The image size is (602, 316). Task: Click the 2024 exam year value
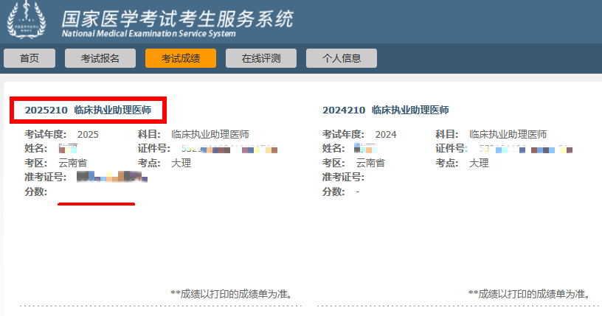pos(385,135)
